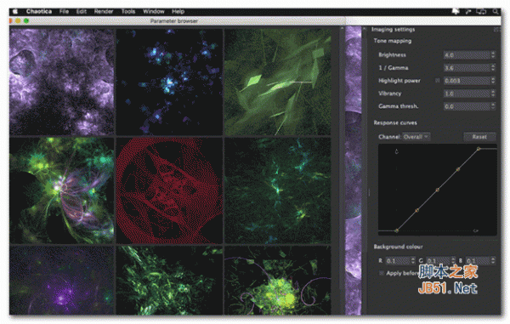Click the top-right response curve control point
The width and height of the screenshot is (510, 324).
479,149
